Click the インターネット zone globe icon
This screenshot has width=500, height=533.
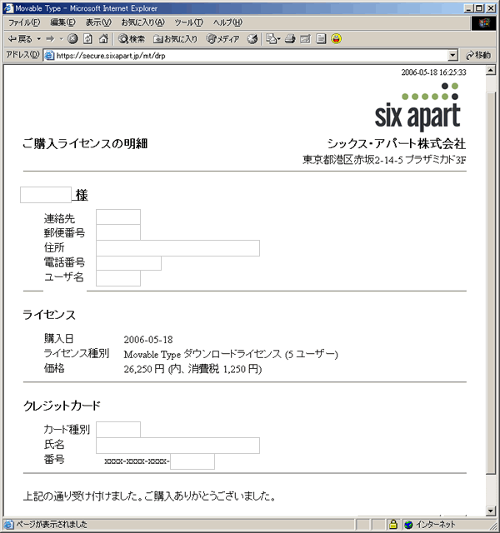tap(408, 525)
